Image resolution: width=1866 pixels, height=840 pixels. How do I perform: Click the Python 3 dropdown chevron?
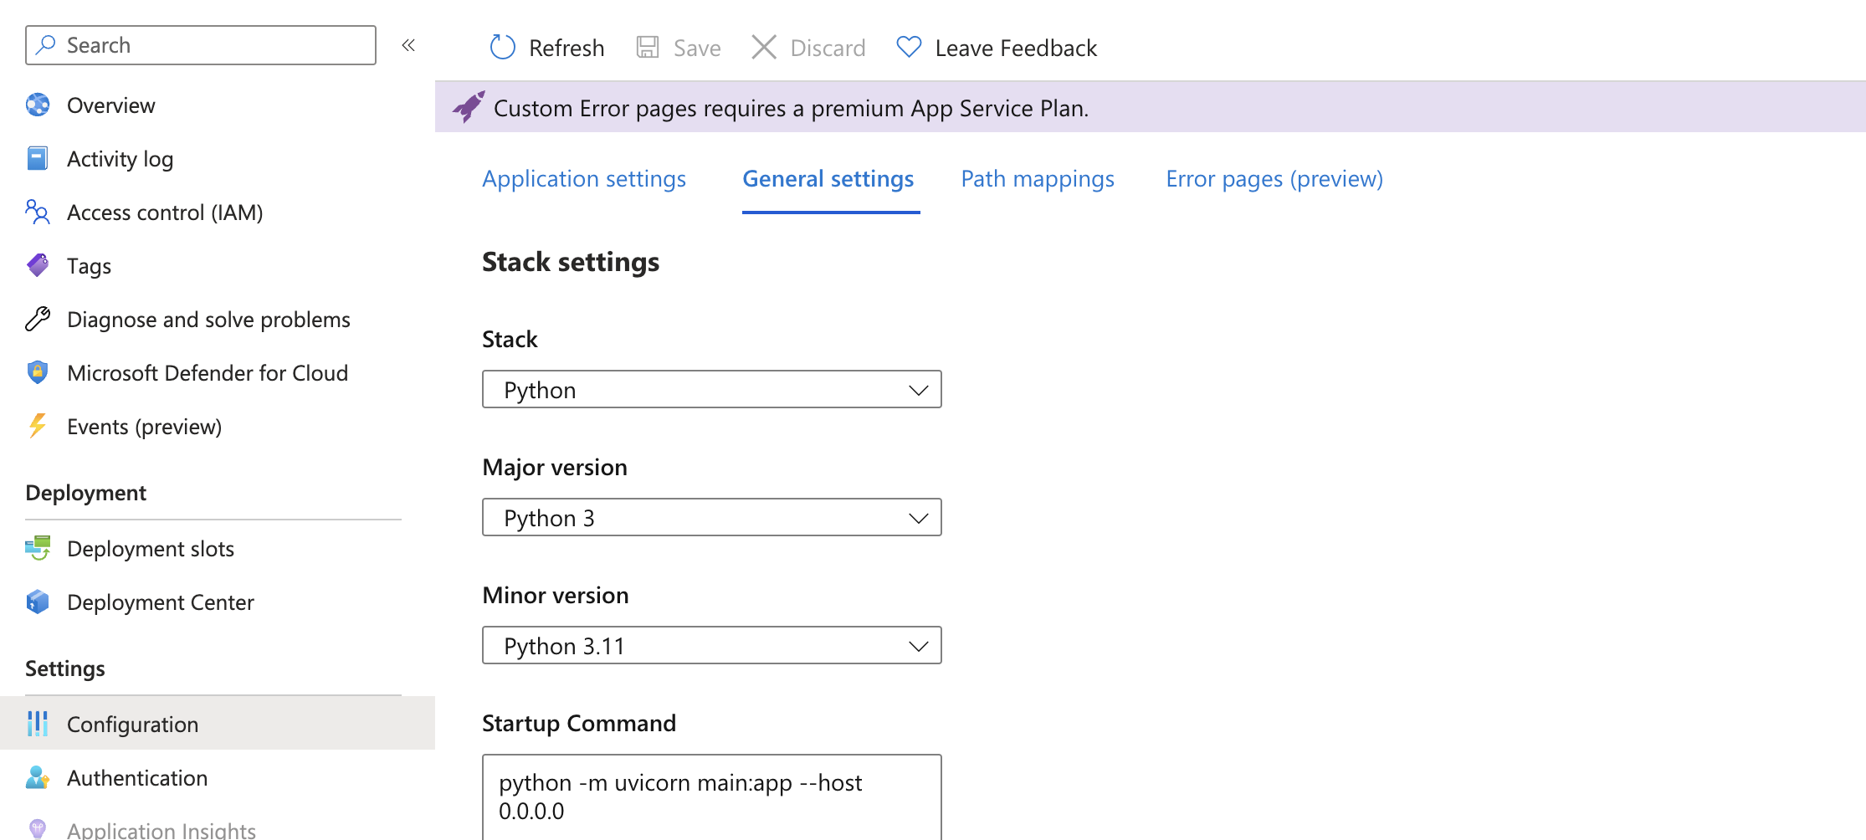click(919, 518)
